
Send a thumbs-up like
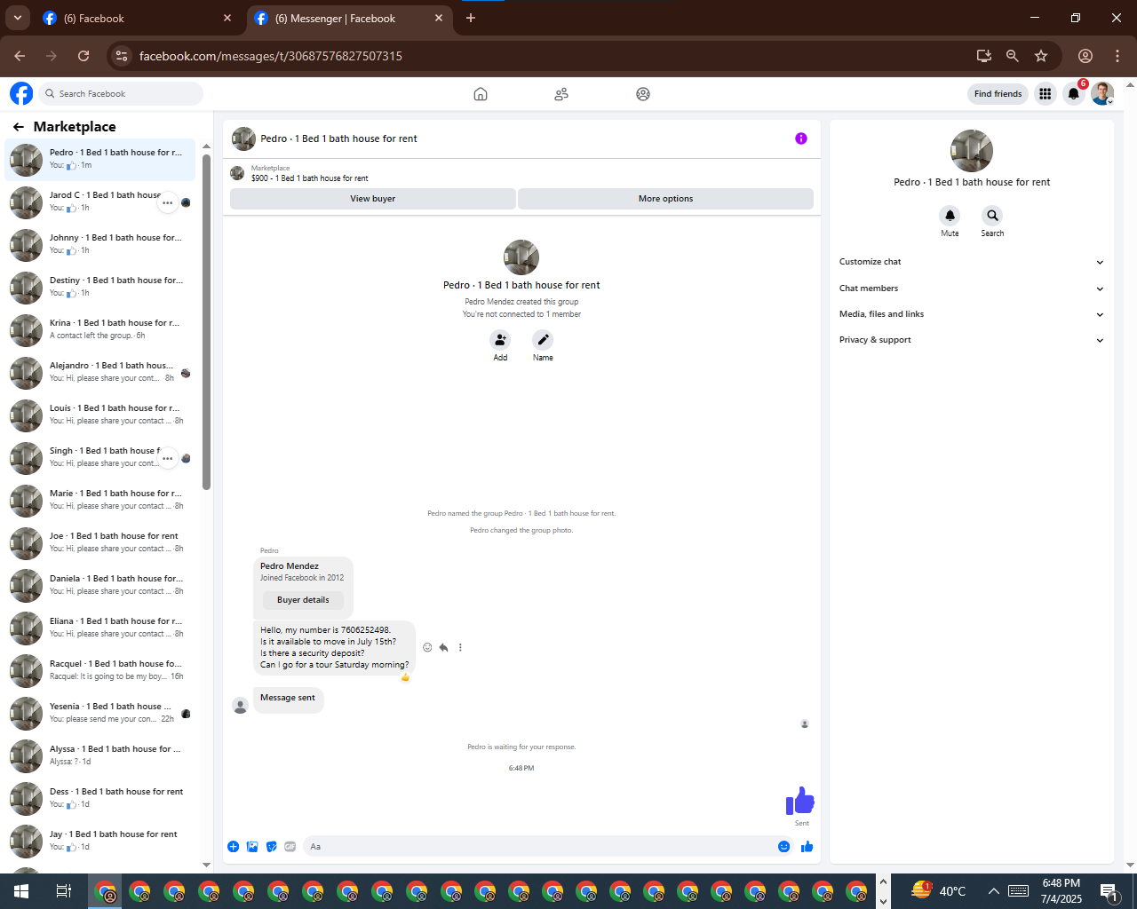(x=807, y=847)
